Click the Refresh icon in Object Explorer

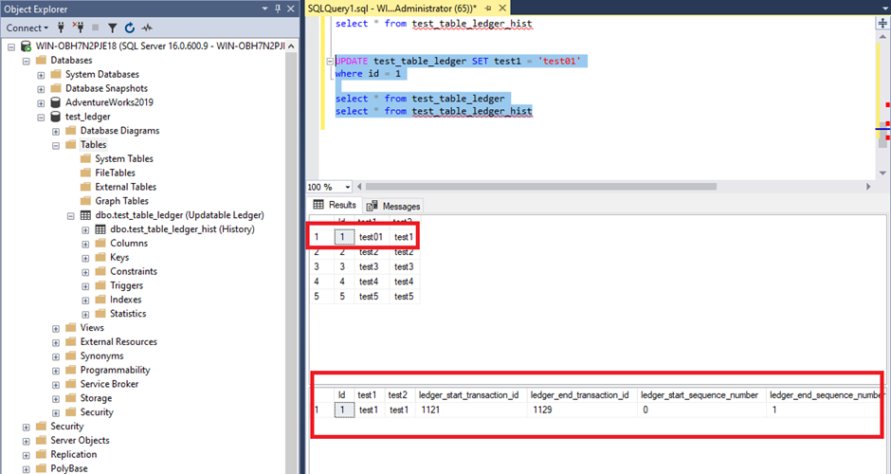(x=130, y=27)
